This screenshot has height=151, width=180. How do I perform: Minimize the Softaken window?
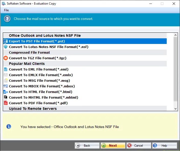151,4
